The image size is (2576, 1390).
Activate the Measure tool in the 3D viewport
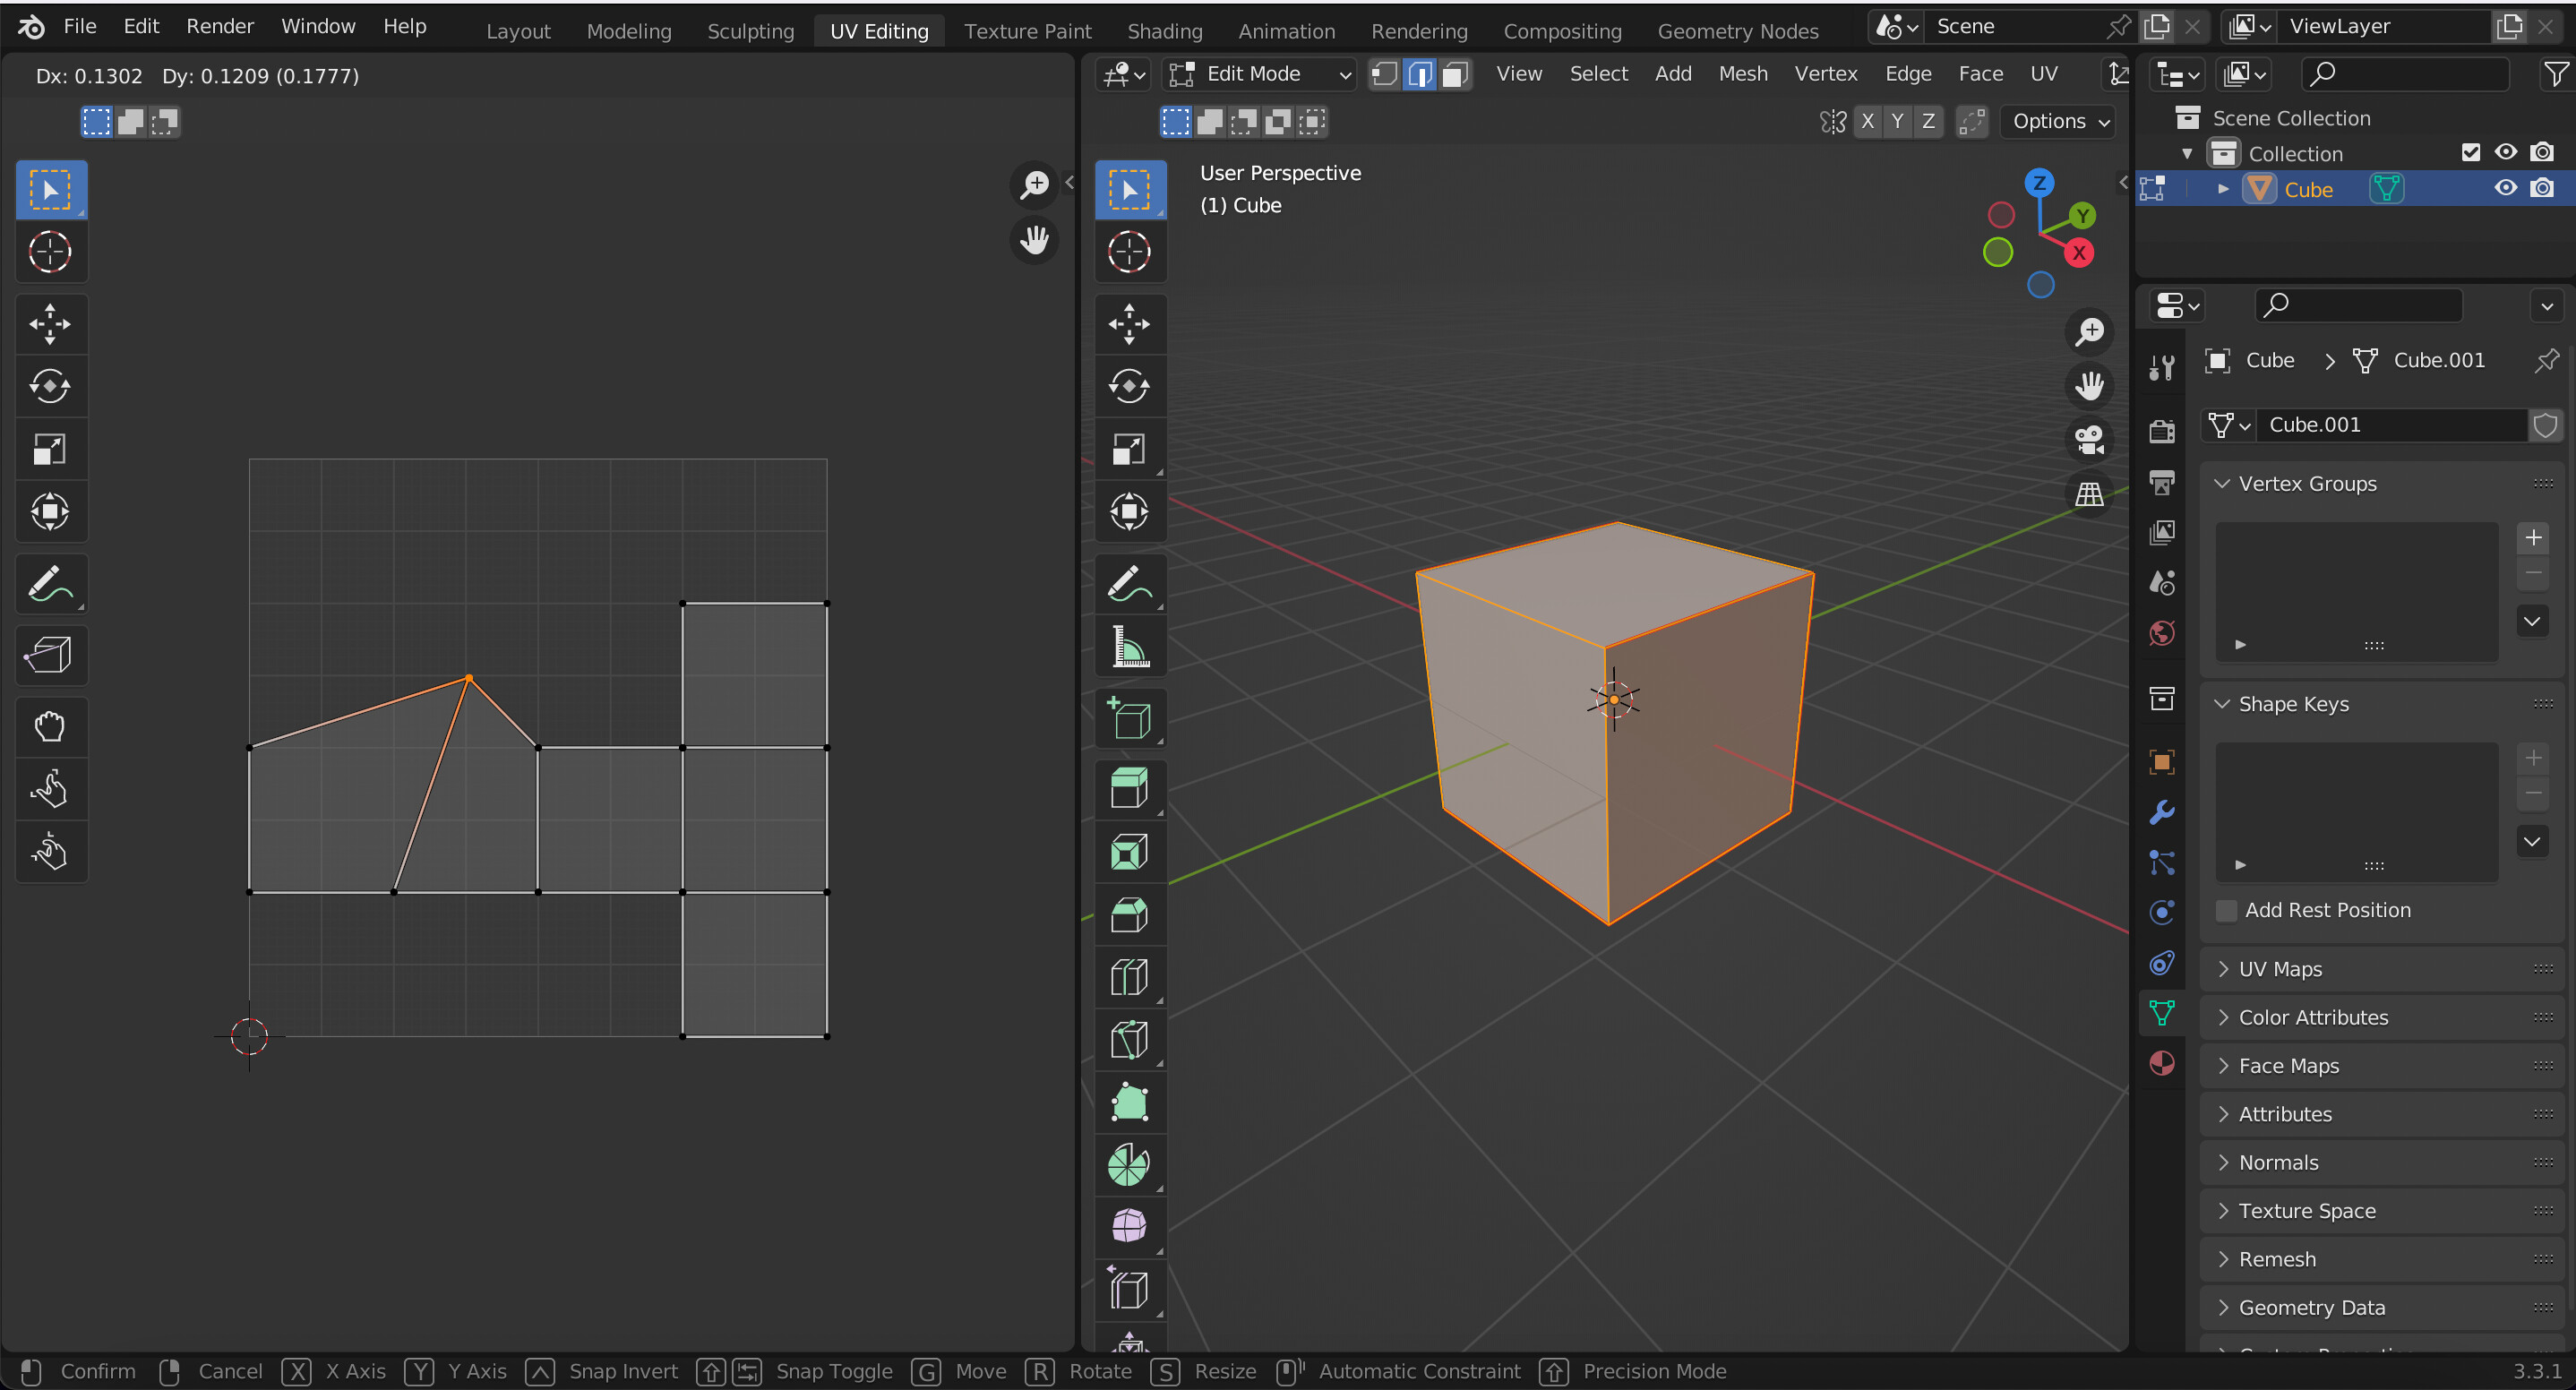1129,647
